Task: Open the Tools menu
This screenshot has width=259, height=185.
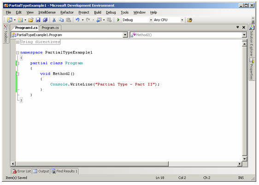Action: (124, 12)
